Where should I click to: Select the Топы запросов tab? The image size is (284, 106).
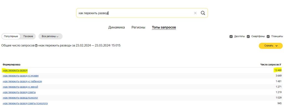tap(164, 27)
